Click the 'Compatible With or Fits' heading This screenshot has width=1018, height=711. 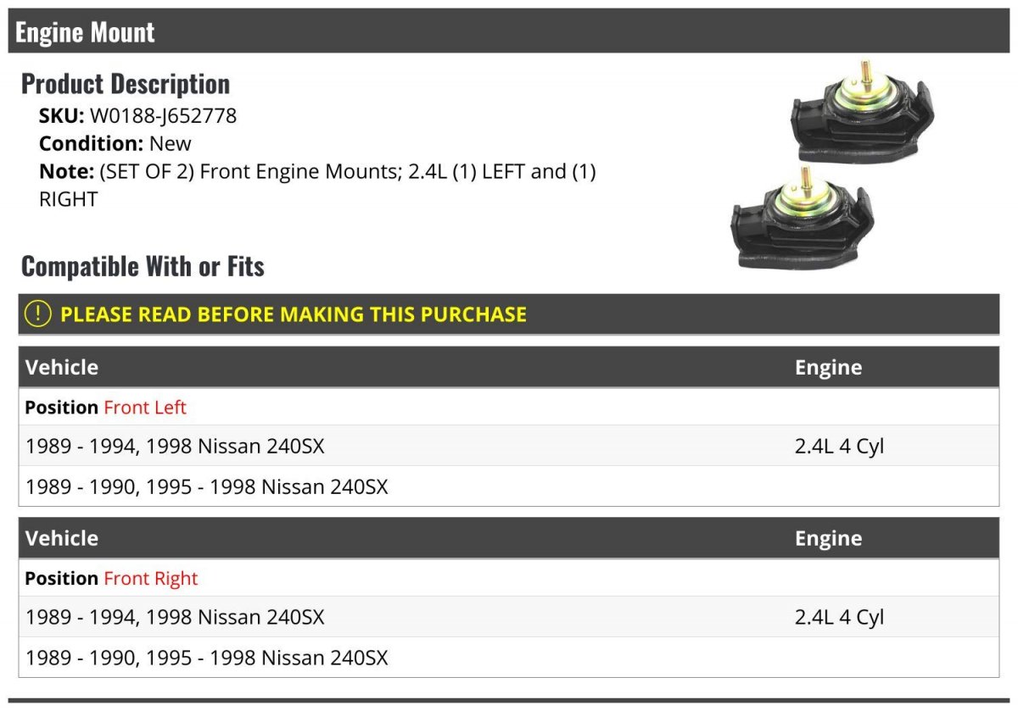point(143,266)
